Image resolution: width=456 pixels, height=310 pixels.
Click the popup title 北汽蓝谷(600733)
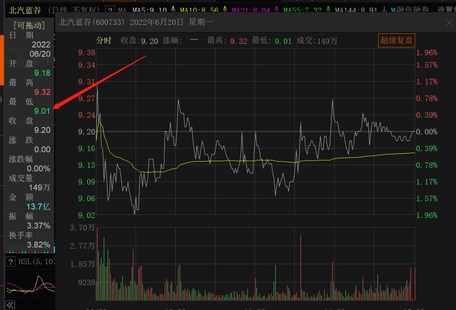[92, 22]
